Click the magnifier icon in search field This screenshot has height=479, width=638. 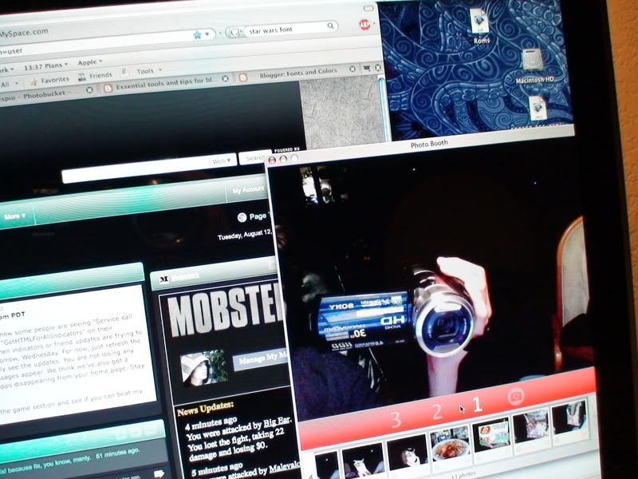click(x=330, y=27)
